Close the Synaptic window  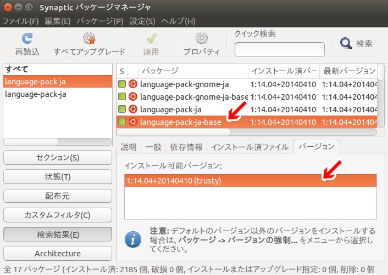coord(8,8)
